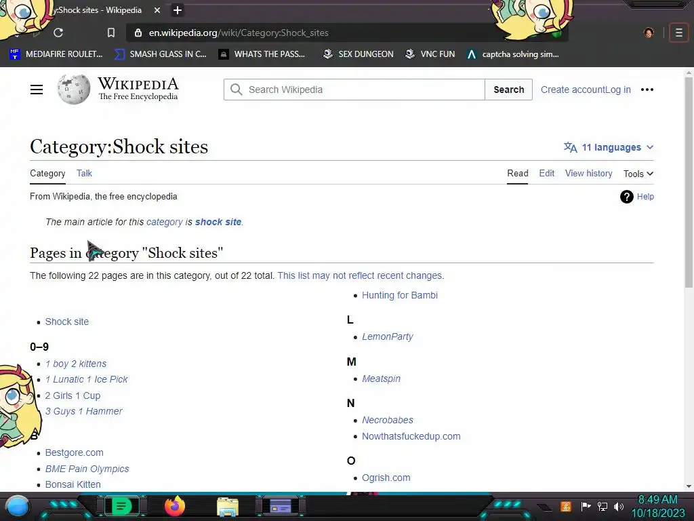Open the shock site main article link

[218, 222]
